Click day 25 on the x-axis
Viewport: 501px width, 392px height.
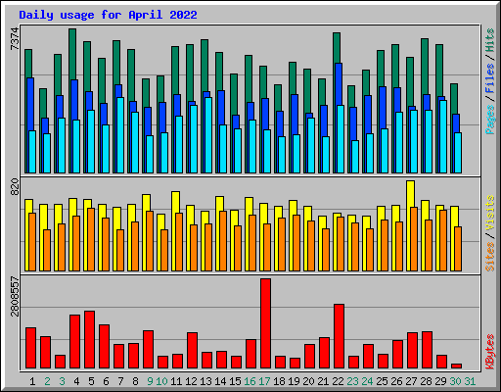tap(382, 381)
